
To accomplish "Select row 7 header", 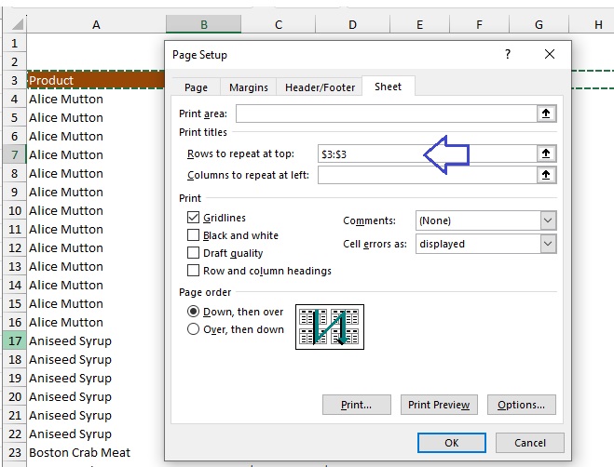I will coord(15,154).
